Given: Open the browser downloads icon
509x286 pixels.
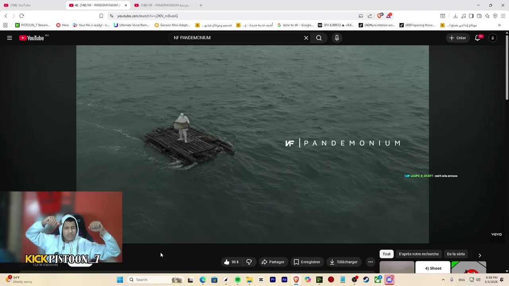Looking at the screenshot, I should [x=455, y=16].
